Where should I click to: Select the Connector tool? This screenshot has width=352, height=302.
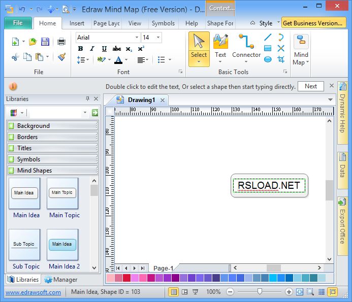(x=246, y=49)
